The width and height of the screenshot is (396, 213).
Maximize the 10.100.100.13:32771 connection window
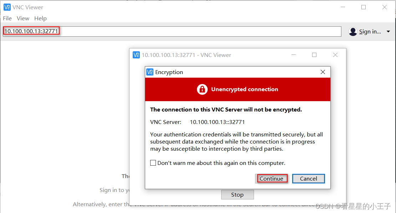pos(314,55)
